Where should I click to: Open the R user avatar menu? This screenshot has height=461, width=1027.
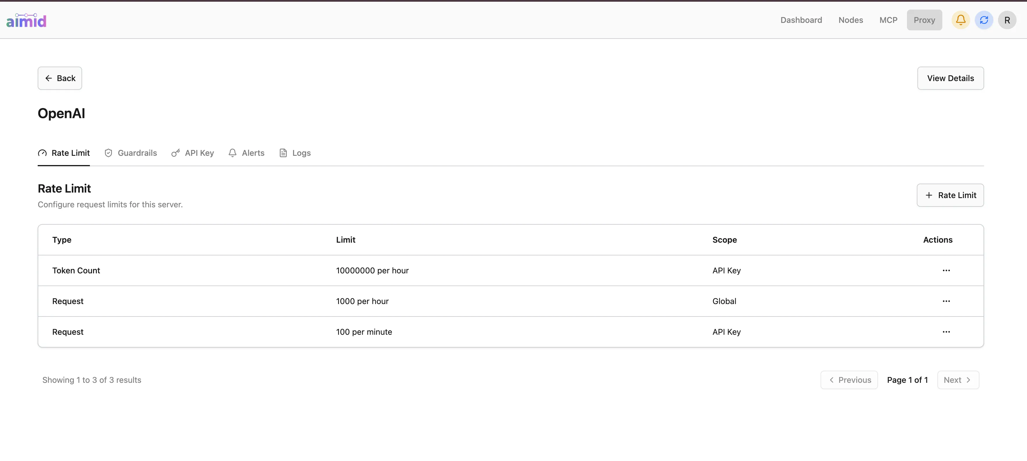[1007, 20]
